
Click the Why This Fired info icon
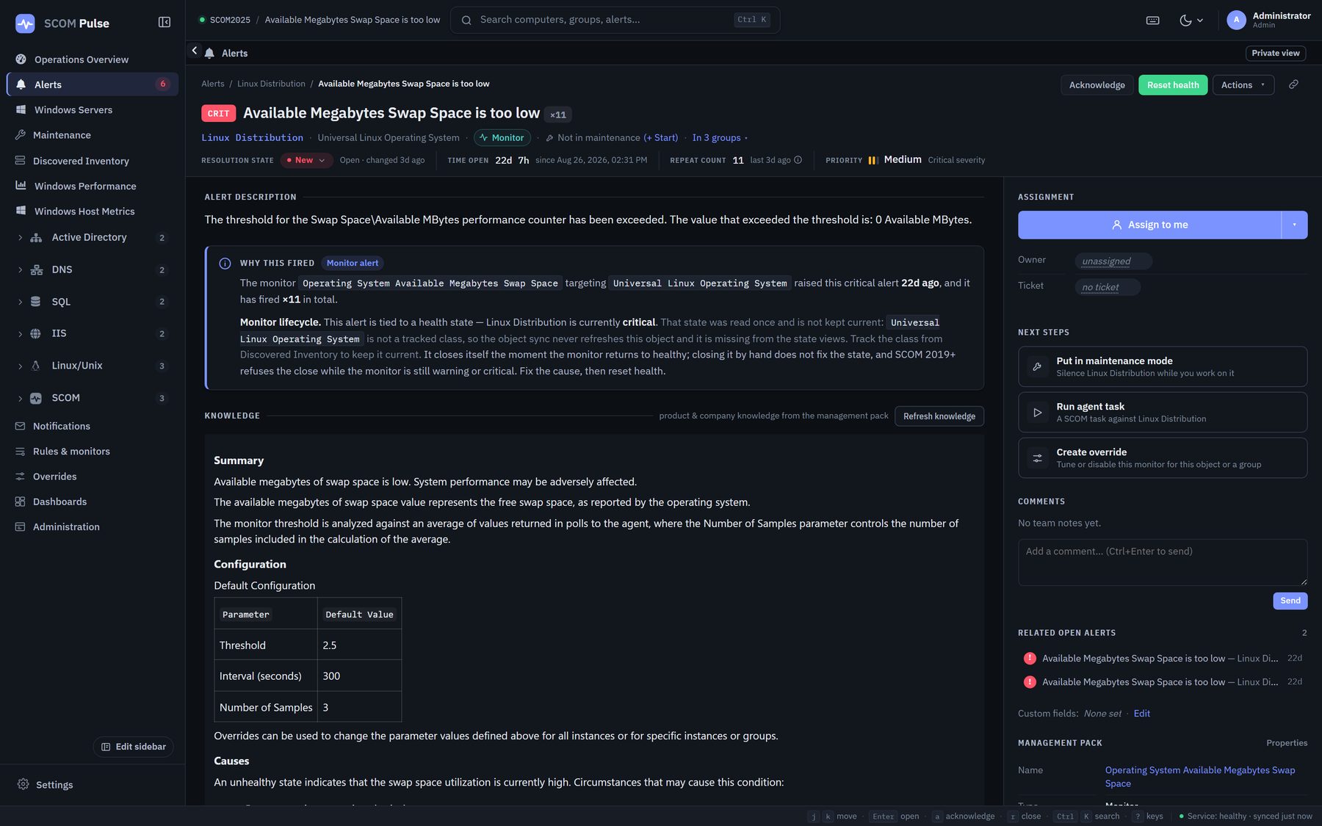(225, 264)
